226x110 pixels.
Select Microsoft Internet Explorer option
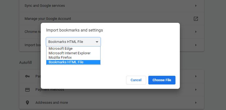[73, 53]
